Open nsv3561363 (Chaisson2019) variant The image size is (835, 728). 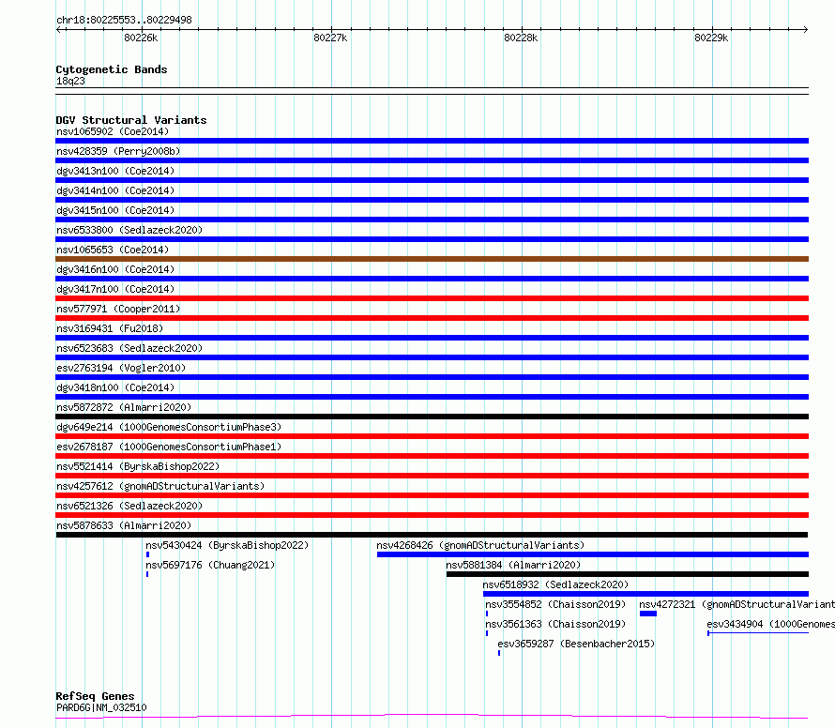[x=555, y=624]
